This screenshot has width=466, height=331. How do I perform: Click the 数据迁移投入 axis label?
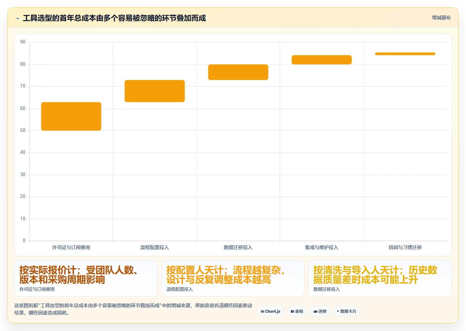click(x=238, y=247)
